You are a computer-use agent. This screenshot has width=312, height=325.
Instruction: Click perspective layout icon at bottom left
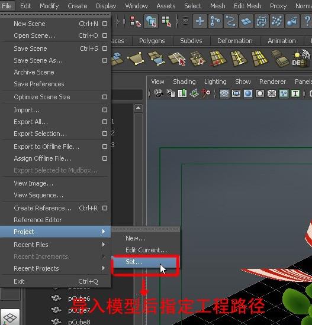pos(10,317)
